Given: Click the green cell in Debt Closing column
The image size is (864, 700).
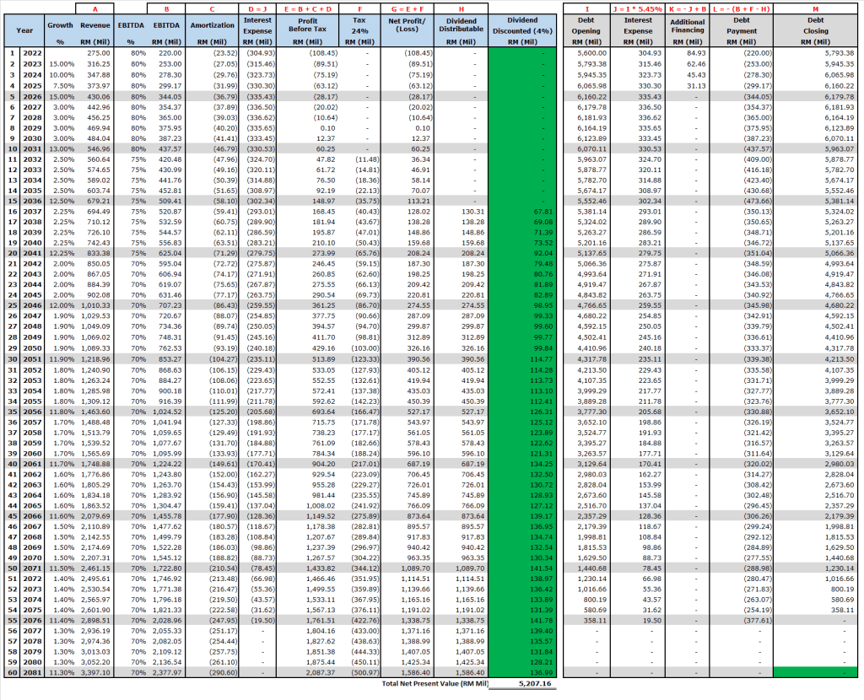Looking at the screenshot, I should point(818,672).
